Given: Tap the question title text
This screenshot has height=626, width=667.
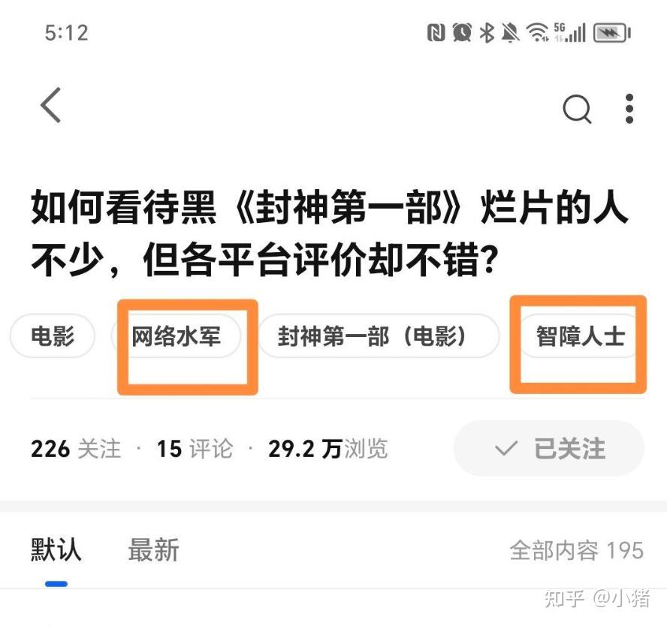Looking at the screenshot, I should [330, 233].
